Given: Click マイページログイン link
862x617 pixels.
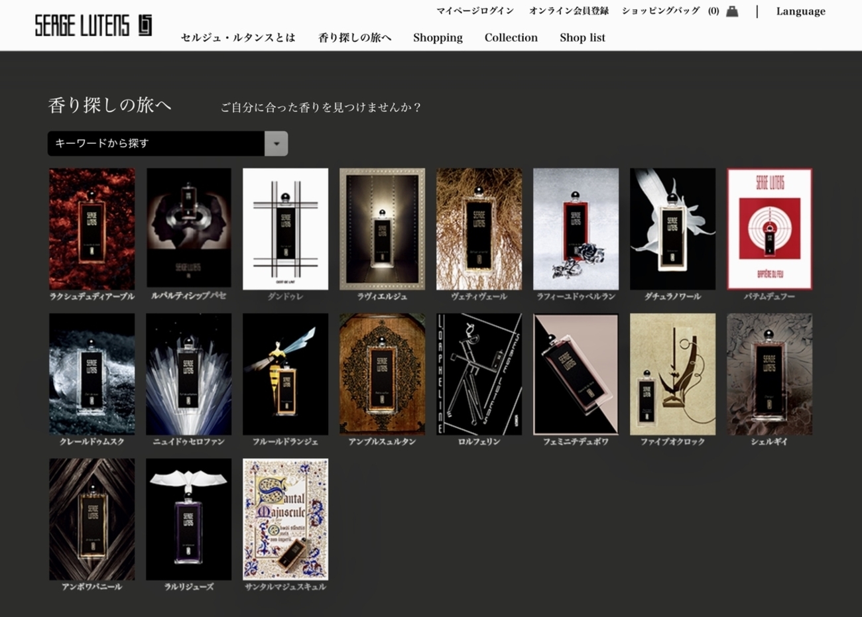Looking at the screenshot, I should click(x=475, y=11).
